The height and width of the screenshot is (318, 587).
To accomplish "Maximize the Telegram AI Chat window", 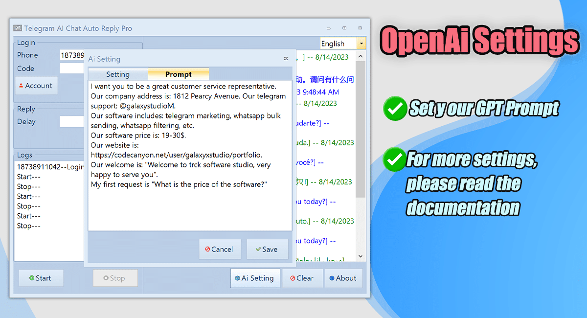I will pos(344,28).
